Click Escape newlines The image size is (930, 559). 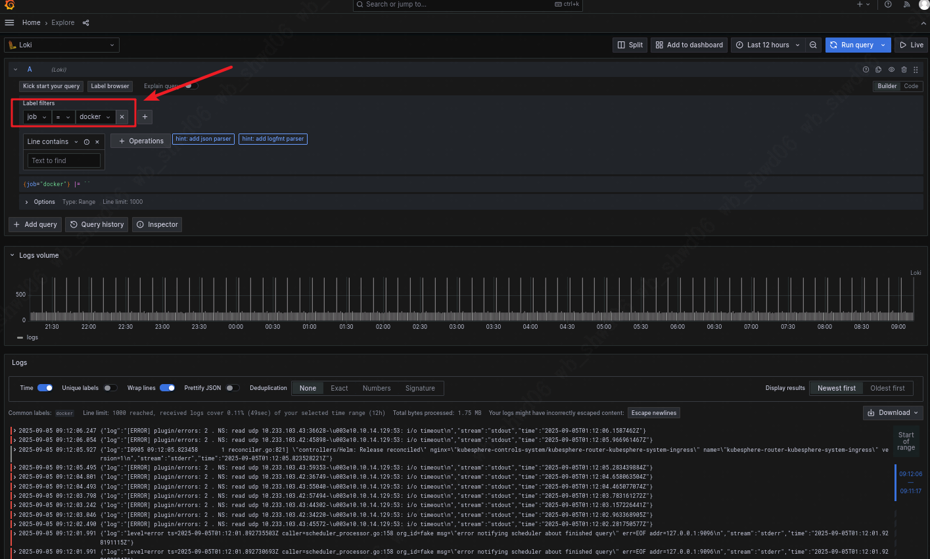[654, 413]
